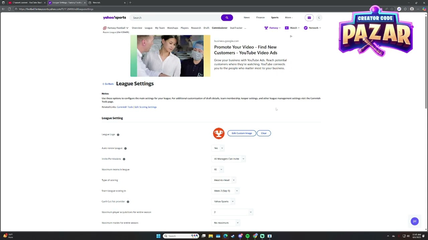Viewport: 428px width, 240px height.
Task: Expand the Fantasy menu with trophy icon
Action: pos(273,28)
